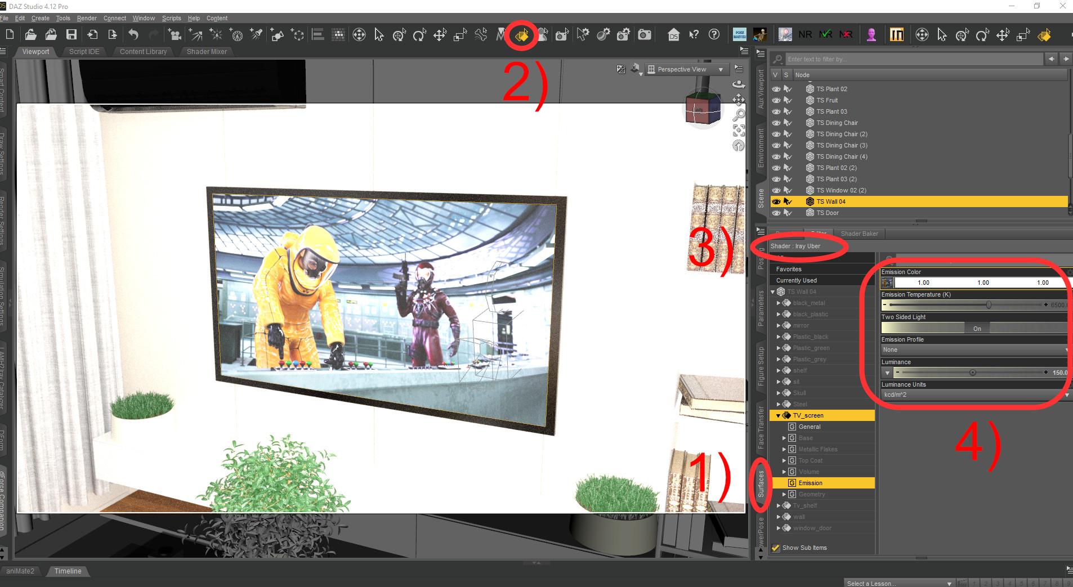
Task: Click the filter previous left arrow button
Action: point(1051,59)
